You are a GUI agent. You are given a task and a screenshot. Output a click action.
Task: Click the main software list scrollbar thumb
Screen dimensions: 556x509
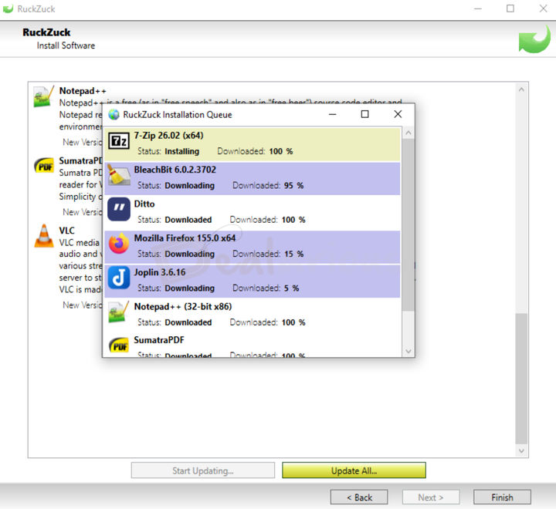pyautogui.click(x=521, y=379)
